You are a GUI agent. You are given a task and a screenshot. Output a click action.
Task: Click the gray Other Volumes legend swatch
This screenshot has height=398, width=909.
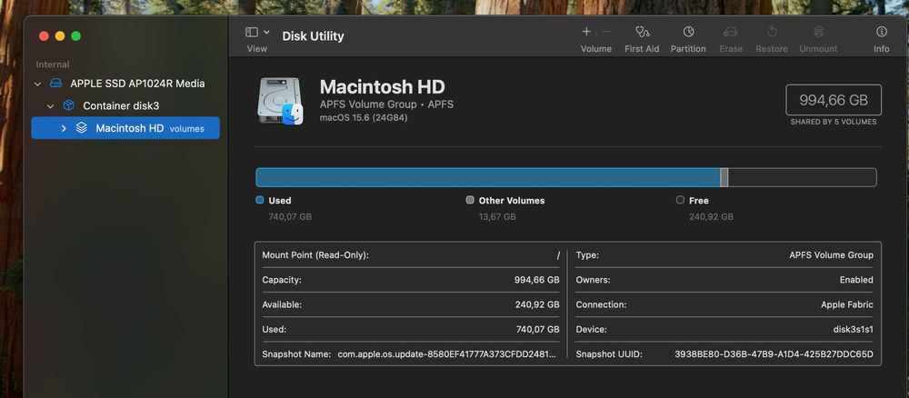click(470, 200)
